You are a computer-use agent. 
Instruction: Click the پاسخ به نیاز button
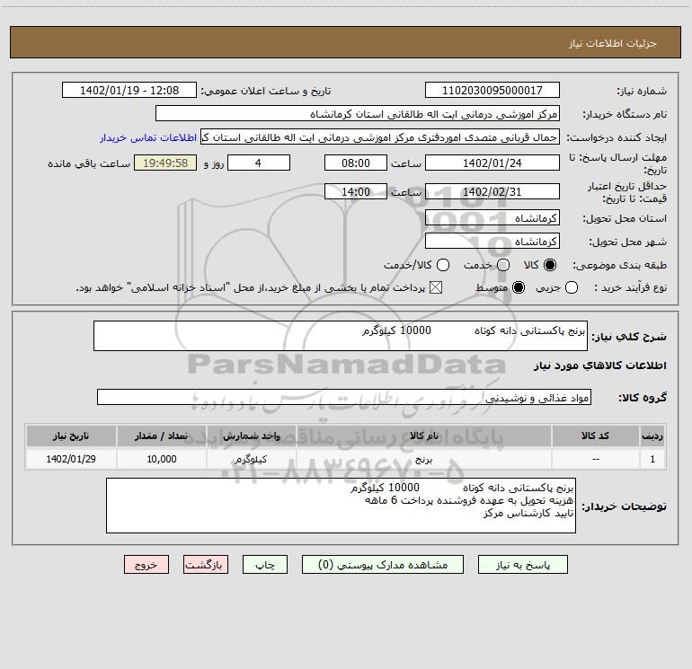[523, 565]
